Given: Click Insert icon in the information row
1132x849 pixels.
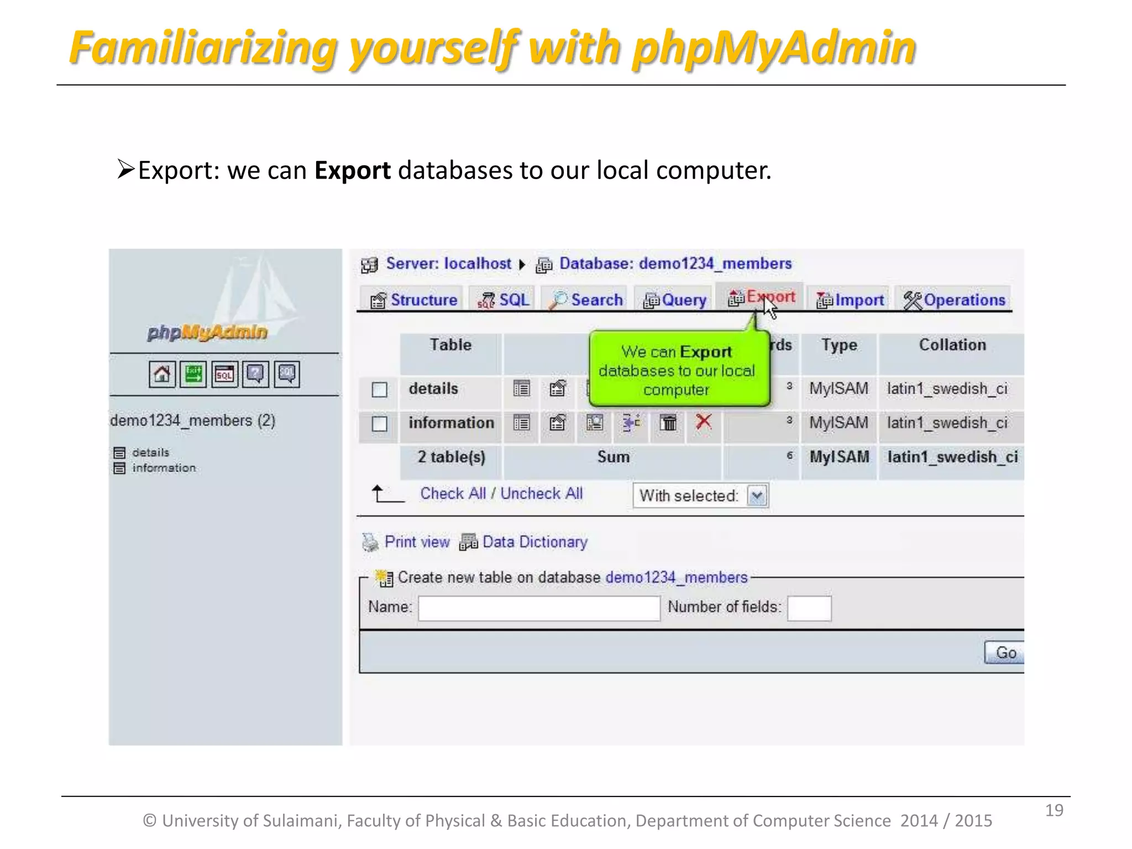Looking at the screenshot, I should (631, 423).
